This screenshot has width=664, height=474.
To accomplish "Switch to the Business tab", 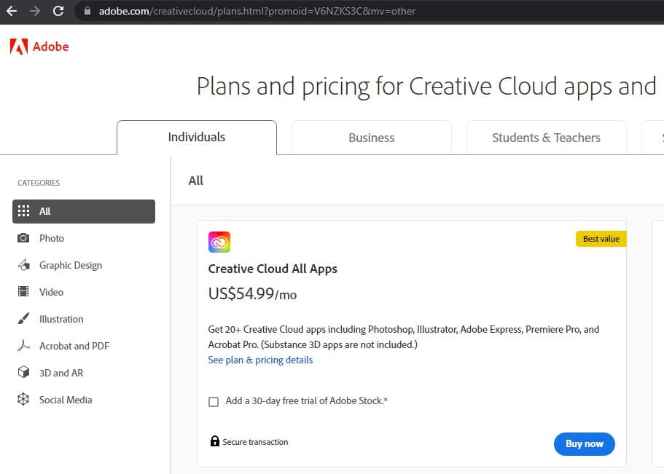I will 371,138.
